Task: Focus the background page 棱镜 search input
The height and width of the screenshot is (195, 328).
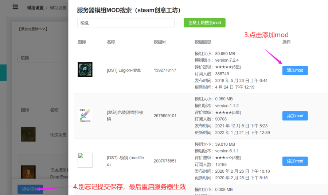Action: point(43,58)
